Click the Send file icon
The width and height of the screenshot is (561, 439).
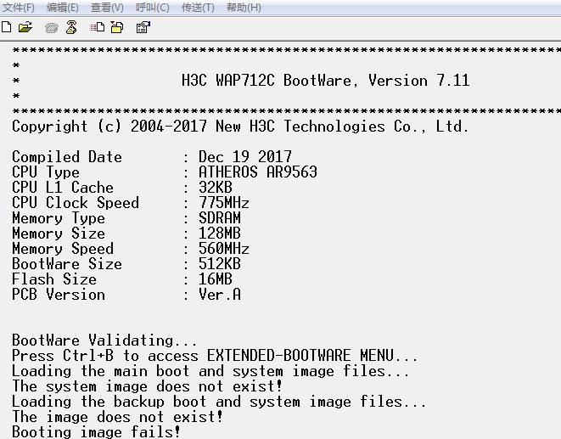pyautogui.click(x=98, y=27)
